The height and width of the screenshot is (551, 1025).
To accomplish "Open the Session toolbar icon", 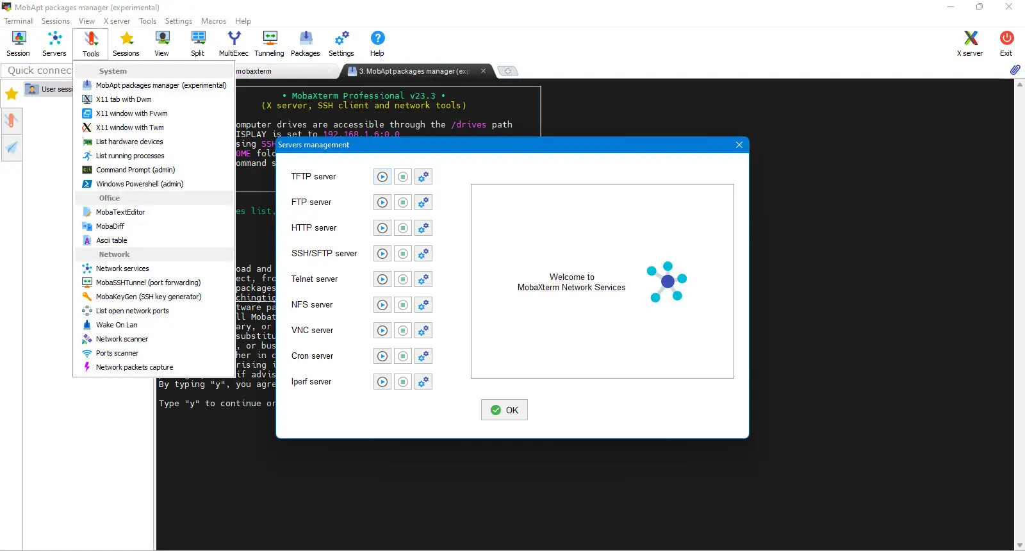I will (x=18, y=44).
